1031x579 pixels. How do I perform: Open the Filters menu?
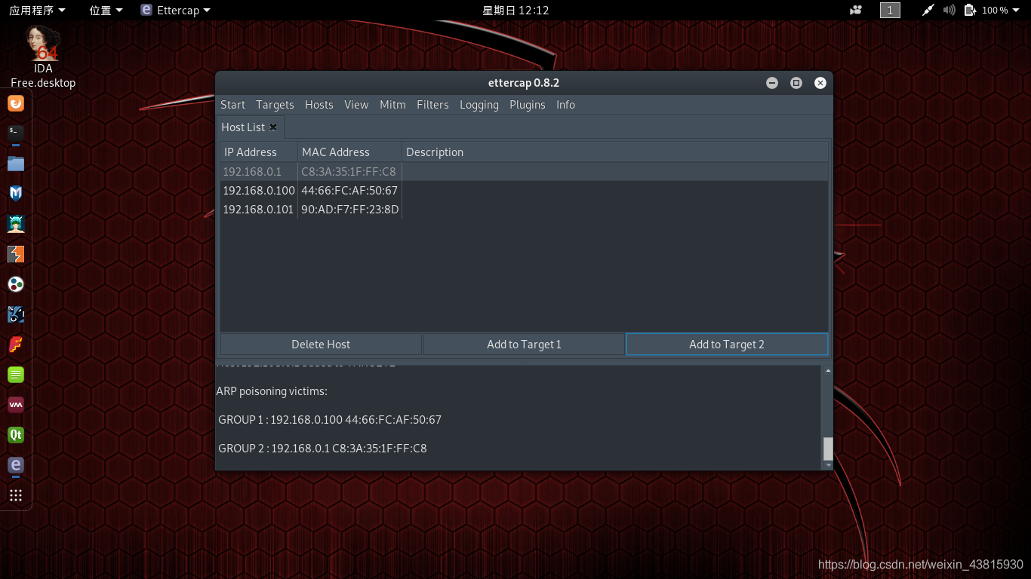point(432,105)
